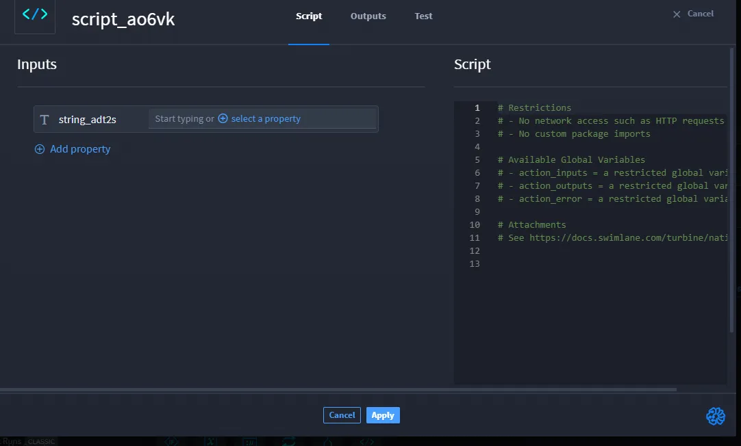This screenshot has height=446, width=741.
Task: Switch to the Script tab
Action: [309, 16]
